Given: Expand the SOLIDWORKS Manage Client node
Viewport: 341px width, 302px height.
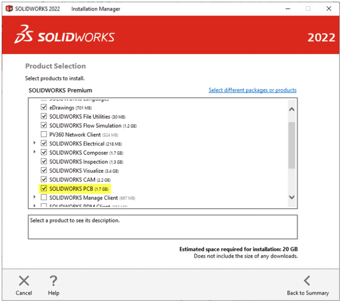Looking at the screenshot, I should pos(34,197).
